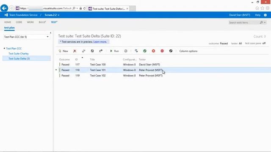
Task: Change the tester filter All
Action: point(240,43)
